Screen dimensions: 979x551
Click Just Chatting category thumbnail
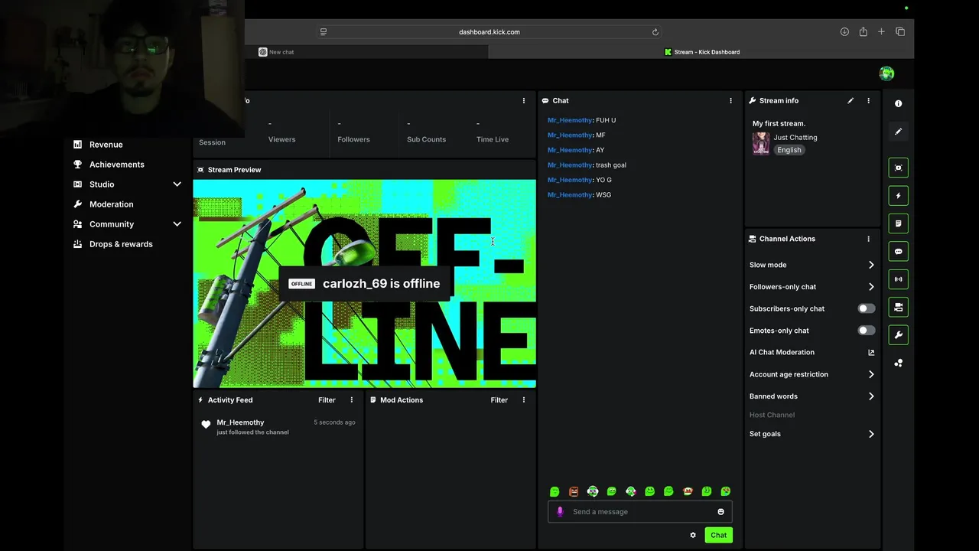point(761,143)
